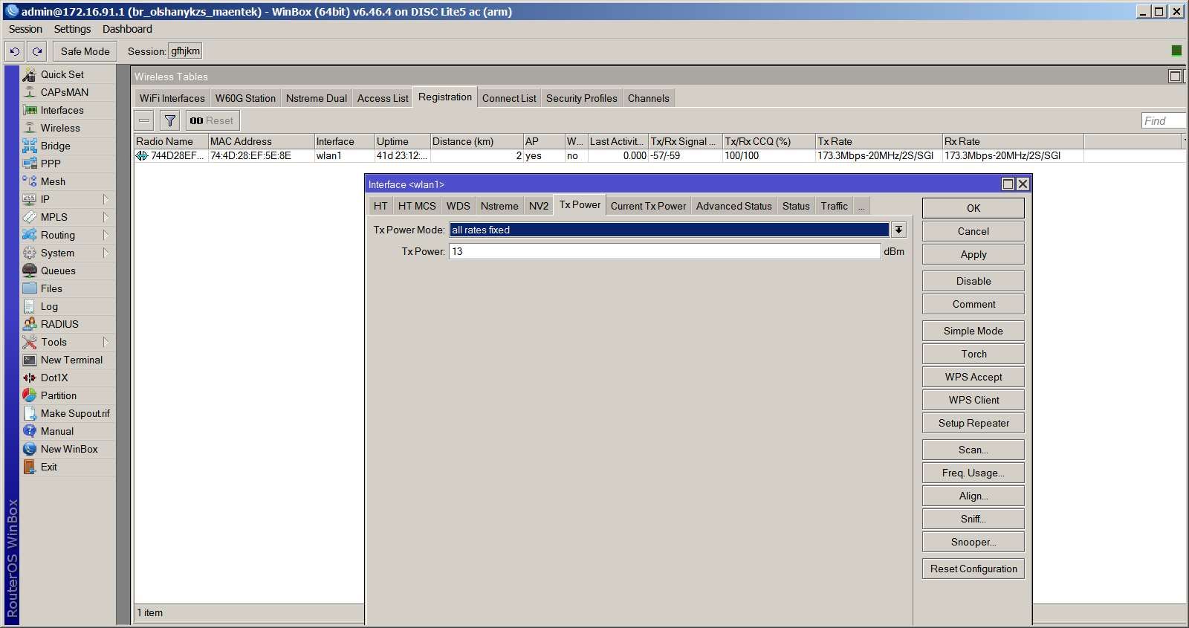Open Files in the sidebar
Screen dimensions: 1189x628
pyautogui.click(x=51, y=288)
